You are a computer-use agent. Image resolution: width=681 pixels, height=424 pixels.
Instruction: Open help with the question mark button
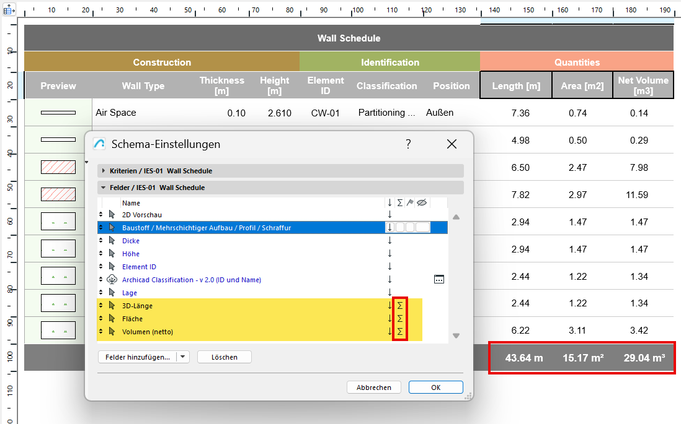[x=408, y=144]
